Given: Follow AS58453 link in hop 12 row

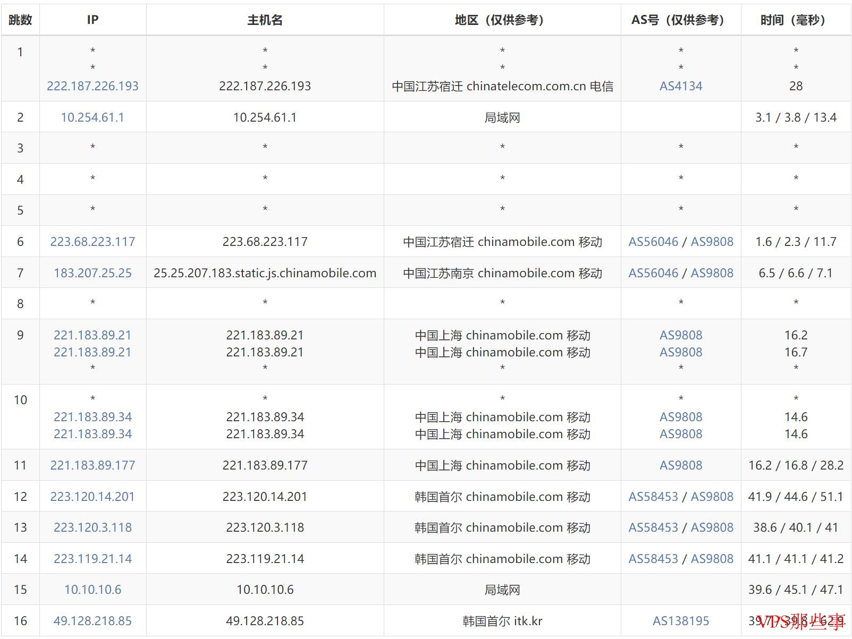Looking at the screenshot, I should pyautogui.click(x=653, y=497).
